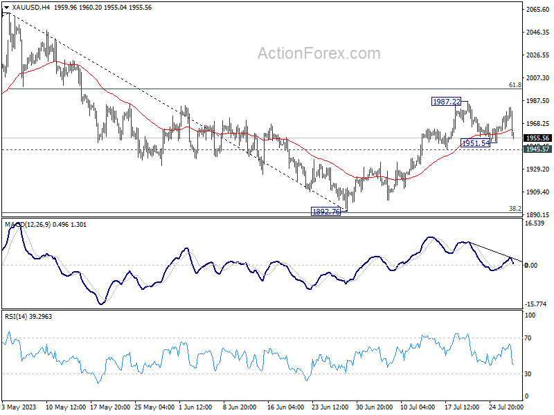Click the 2065.60 price axis value
Viewport: 554px width, 415px height.
pos(537,10)
